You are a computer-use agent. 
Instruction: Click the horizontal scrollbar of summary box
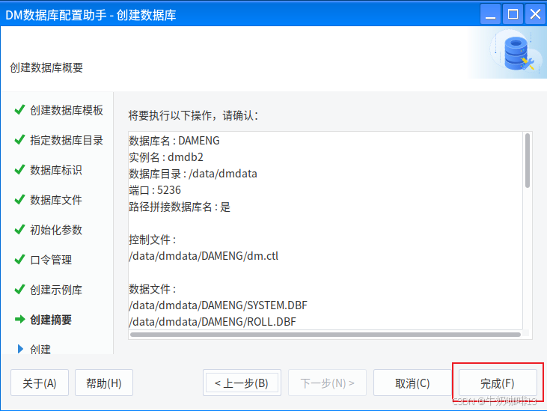click(325, 335)
